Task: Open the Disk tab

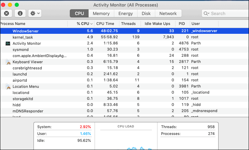Action: click(x=146, y=13)
